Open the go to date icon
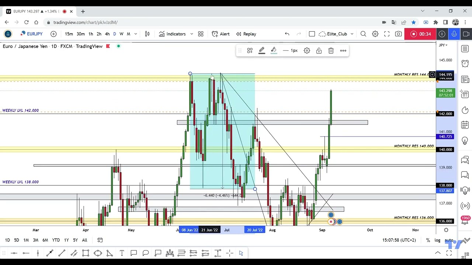This screenshot has width=472, height=265. [x=100, y=240]
